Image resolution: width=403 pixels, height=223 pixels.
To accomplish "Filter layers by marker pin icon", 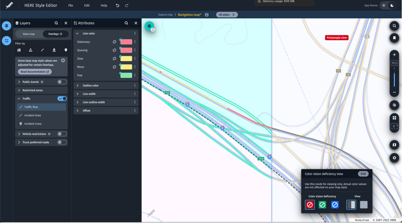I will [66, 50].
